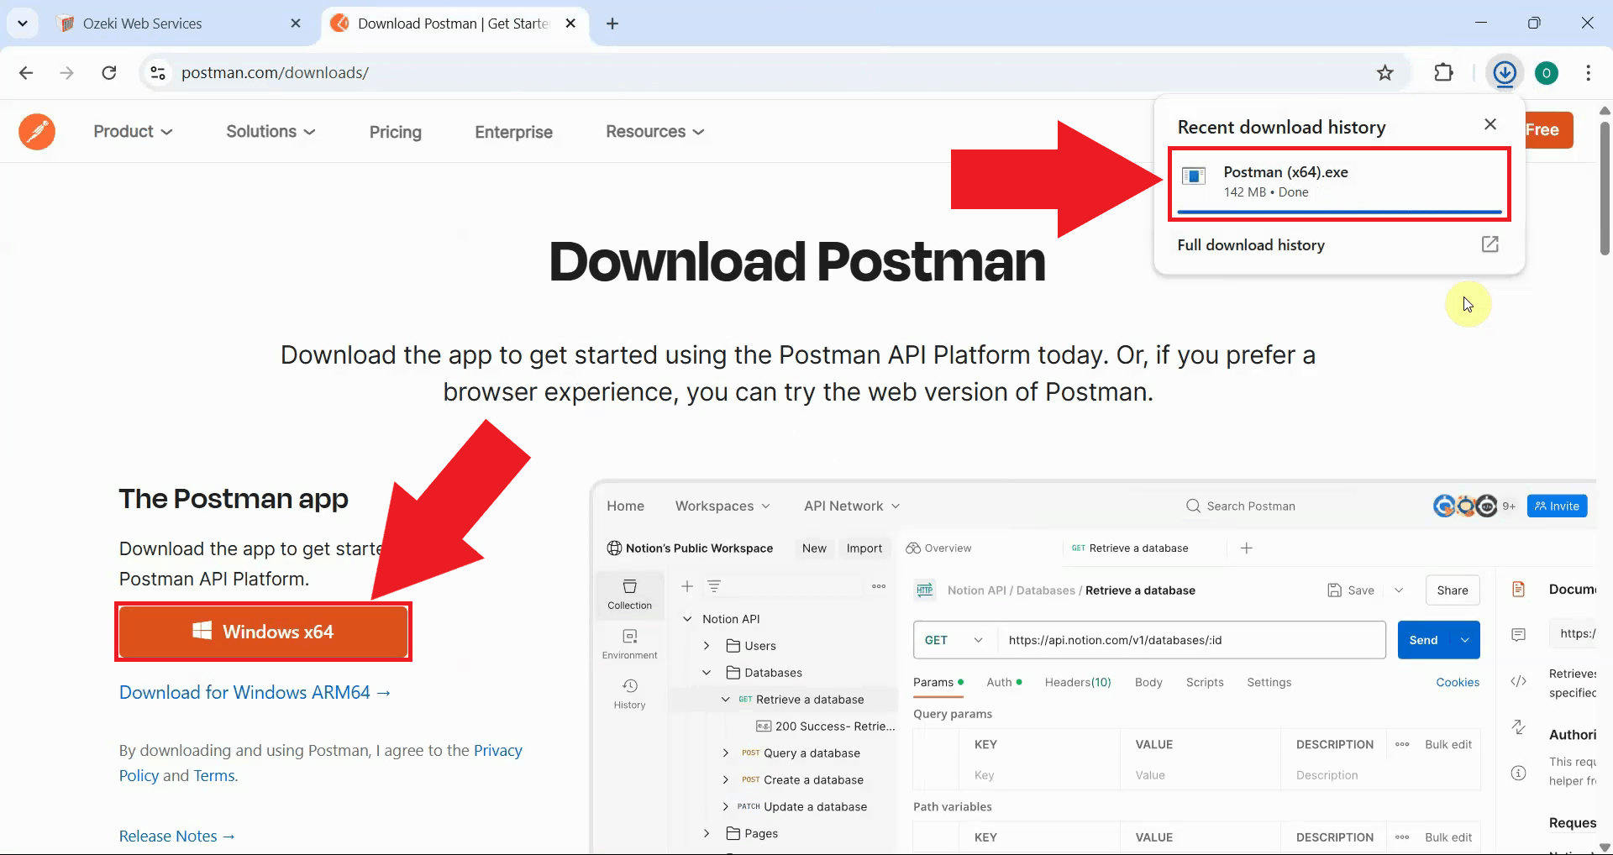
Task: Open Comments via the speech bubble icon
Action: pos(1519,634)
